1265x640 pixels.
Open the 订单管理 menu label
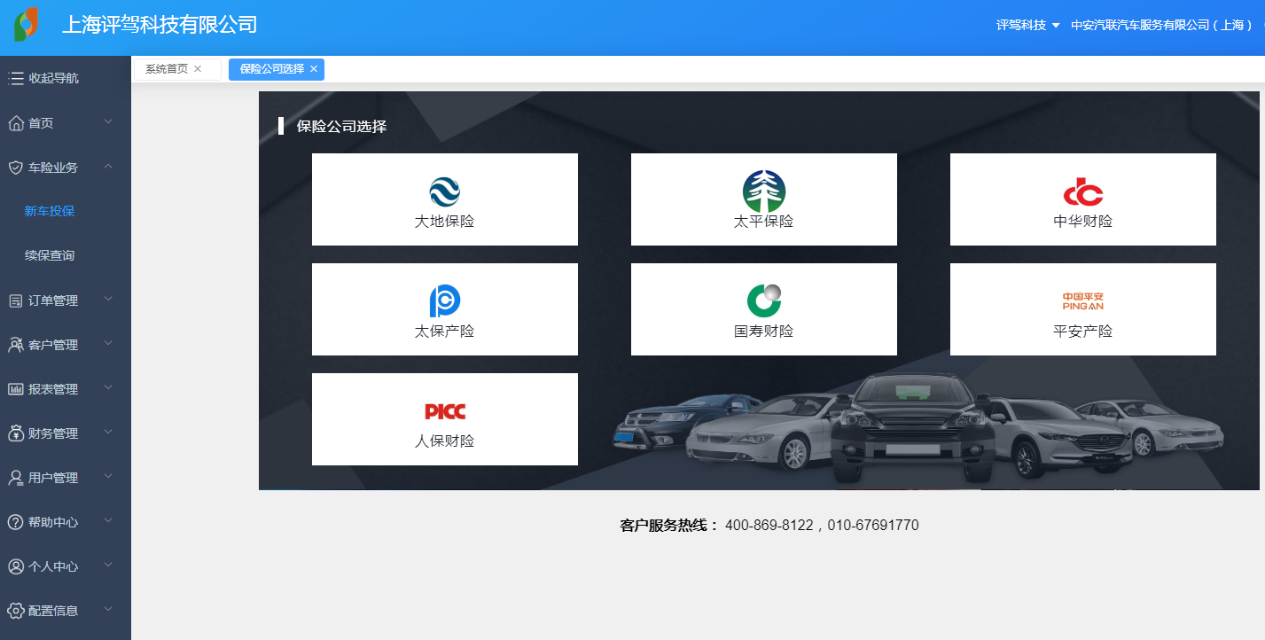click(x=53, y=300)
